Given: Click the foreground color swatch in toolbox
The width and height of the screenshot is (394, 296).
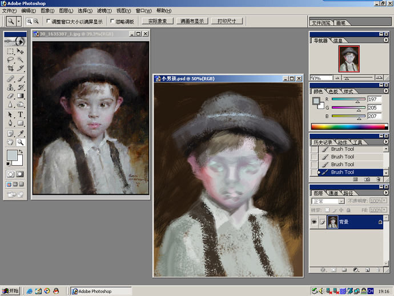Looking at the screenshot, I should point(12,155).
